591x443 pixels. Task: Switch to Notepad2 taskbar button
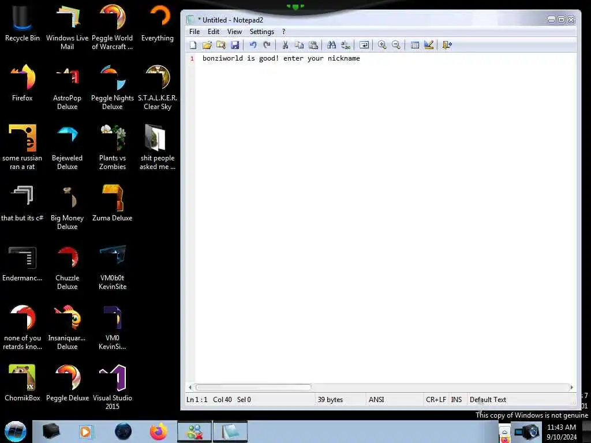[230, 431]
